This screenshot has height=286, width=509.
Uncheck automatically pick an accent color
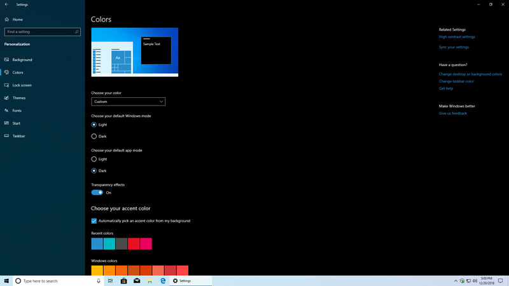point(94,221)
